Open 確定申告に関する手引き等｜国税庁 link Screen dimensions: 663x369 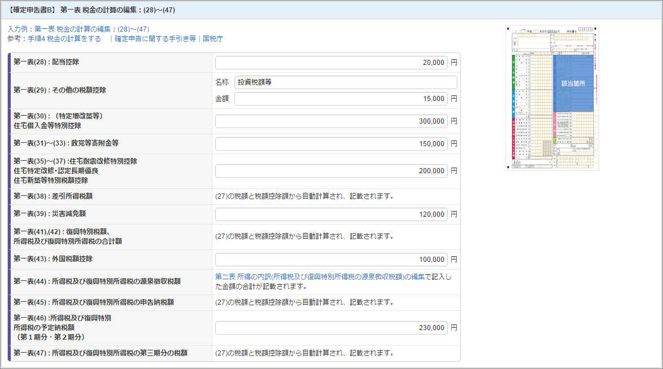169,39
